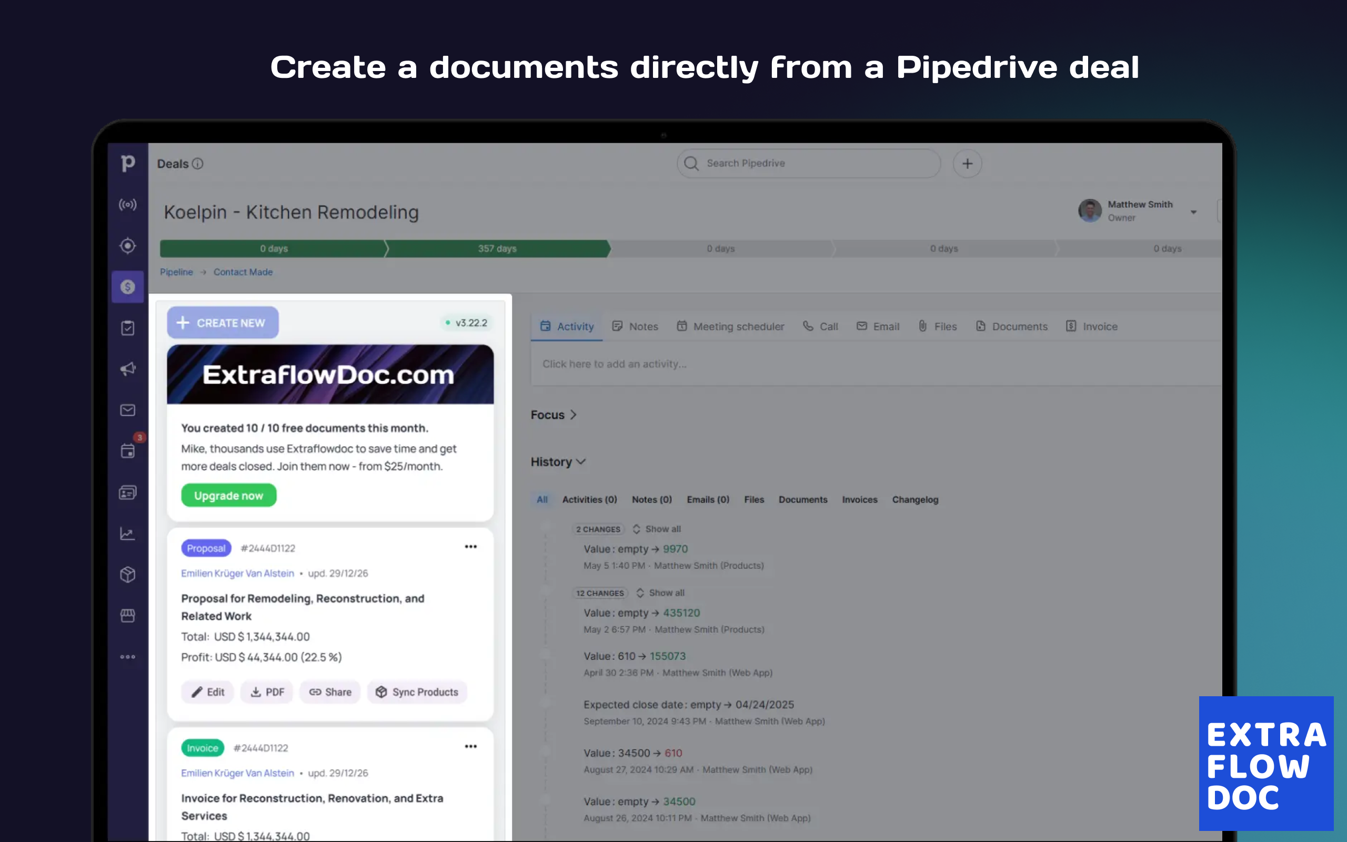Viewport: 1347px width, 842px height.
Task: Download the Proposal PDF
Action: click(x=267, y=692)
